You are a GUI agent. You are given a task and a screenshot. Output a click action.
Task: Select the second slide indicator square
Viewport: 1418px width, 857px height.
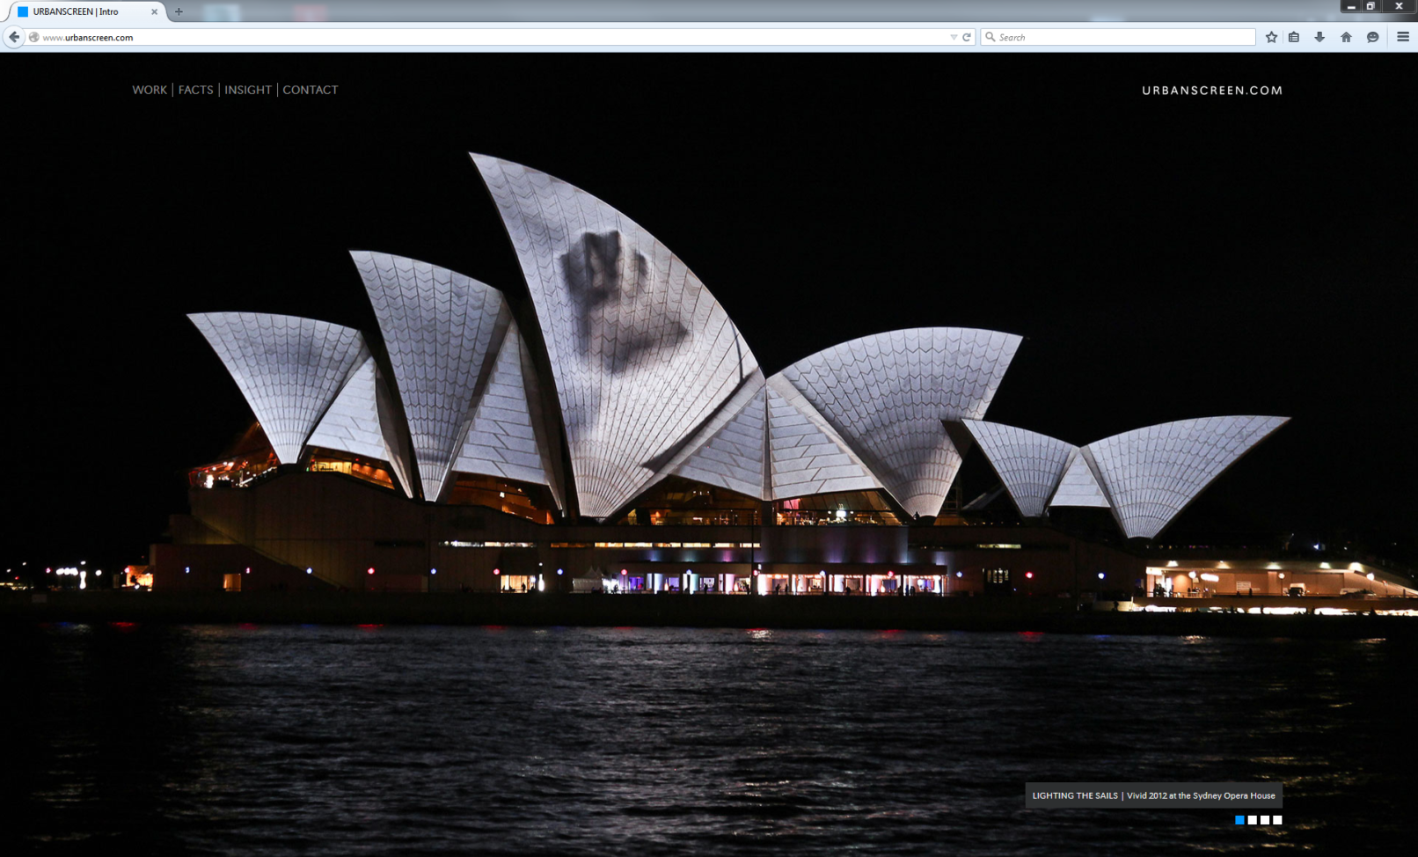pos(1252,820)
